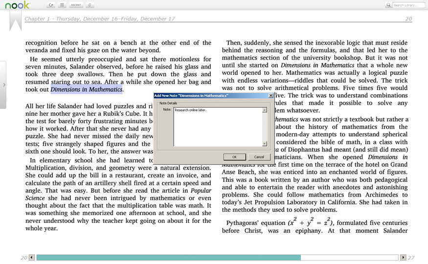Click the highlighted Dimensions in Mathematics text
The width and height of the screenshot is (428, 264).
[x=87, y=89]
